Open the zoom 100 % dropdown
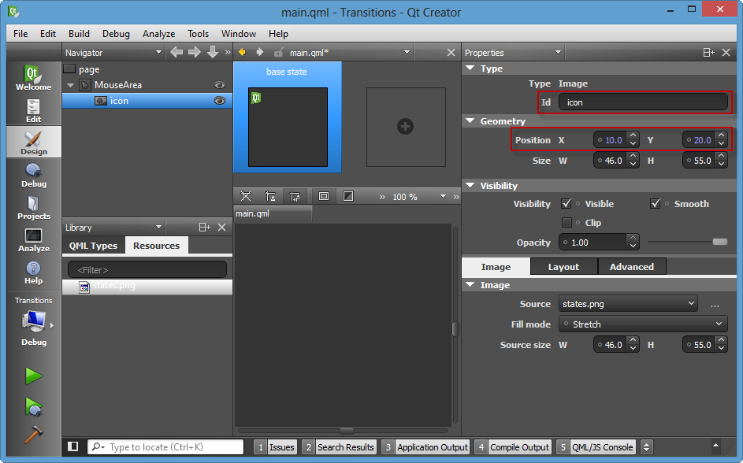Image resolution: width=743 pixels, height=463 pixels. (x=419, y=197)
